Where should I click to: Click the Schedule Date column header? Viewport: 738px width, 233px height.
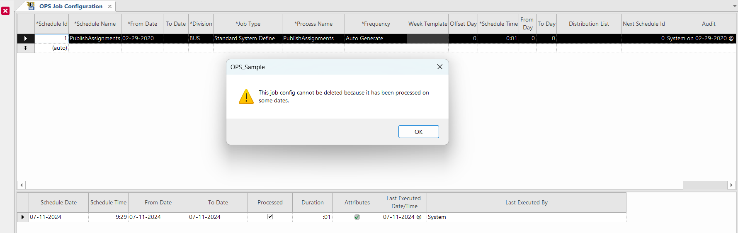coord(58,202)
